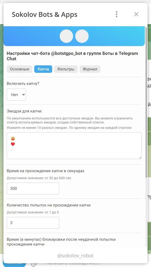Click the right circle avatar in the banner

point(82,36)
